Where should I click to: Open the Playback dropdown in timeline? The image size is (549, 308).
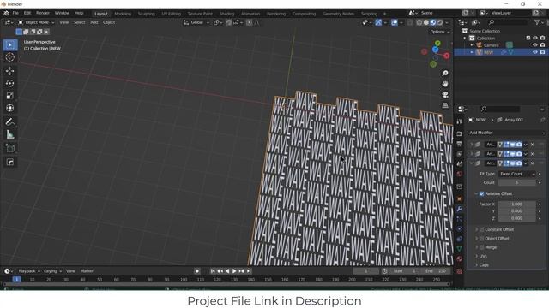pyautogui.click(x=29, y=271)
